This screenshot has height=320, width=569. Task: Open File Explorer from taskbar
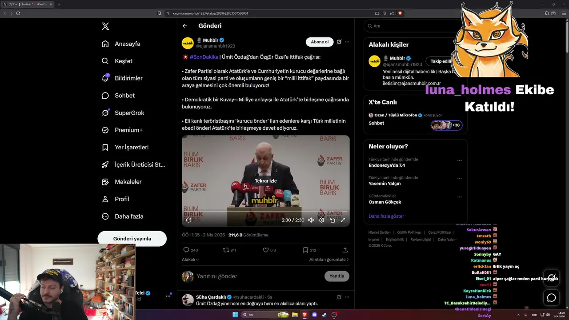click(295, 315)
